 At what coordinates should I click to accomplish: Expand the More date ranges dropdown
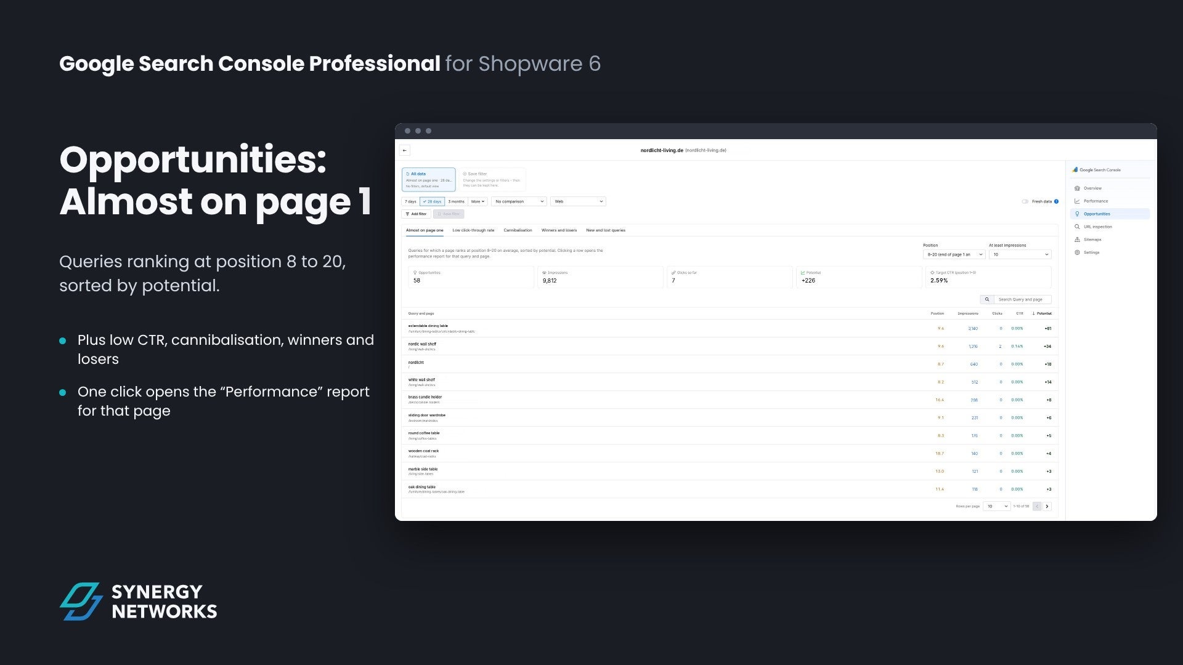[x=478, y=201]
